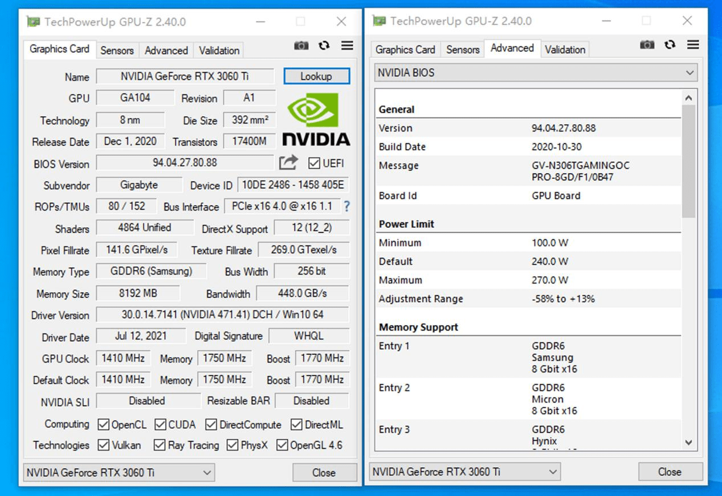
Task: Open the NVIDIA BIOS dropdown
Action: tap(536, 73)
